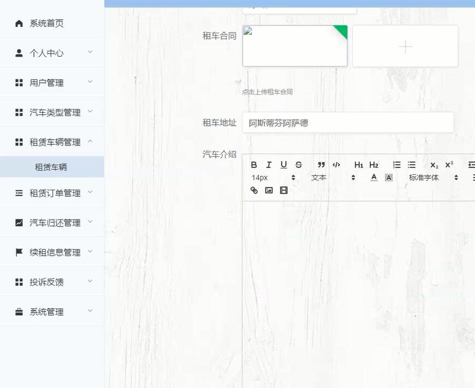Image resolution: width=475 pixels, height=388 pixels.
Task: Insert a blockquote
Action: click(x=321, y=165)
